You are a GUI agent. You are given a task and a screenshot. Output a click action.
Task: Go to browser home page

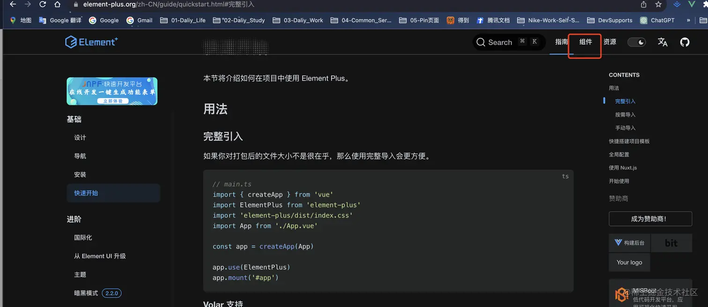coord(57,4)
